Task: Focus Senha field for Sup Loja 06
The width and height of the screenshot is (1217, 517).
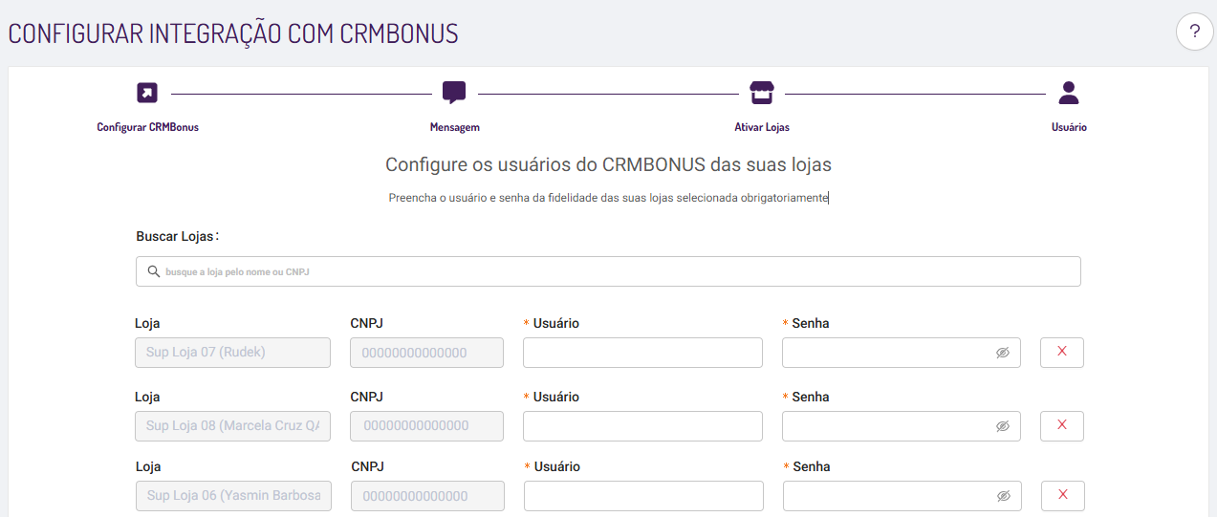Action: 902,496
